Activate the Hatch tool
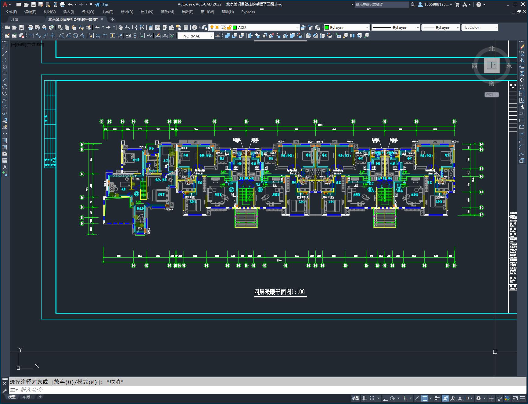Screen dimensions: 528x404 [x=5, y=140]
